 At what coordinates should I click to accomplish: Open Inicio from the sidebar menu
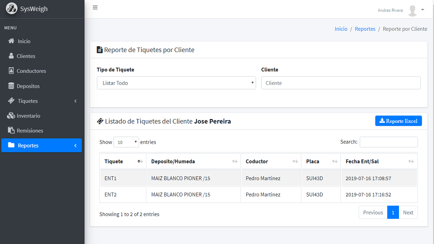click(24, 41)
